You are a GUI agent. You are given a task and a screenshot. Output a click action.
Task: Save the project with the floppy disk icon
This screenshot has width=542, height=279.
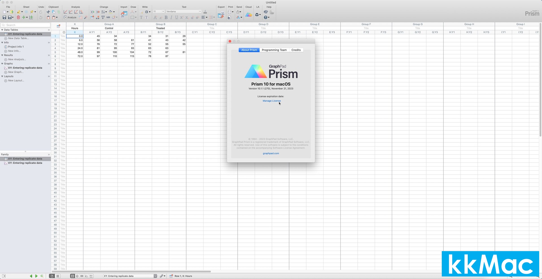click(x=4, y=17)
